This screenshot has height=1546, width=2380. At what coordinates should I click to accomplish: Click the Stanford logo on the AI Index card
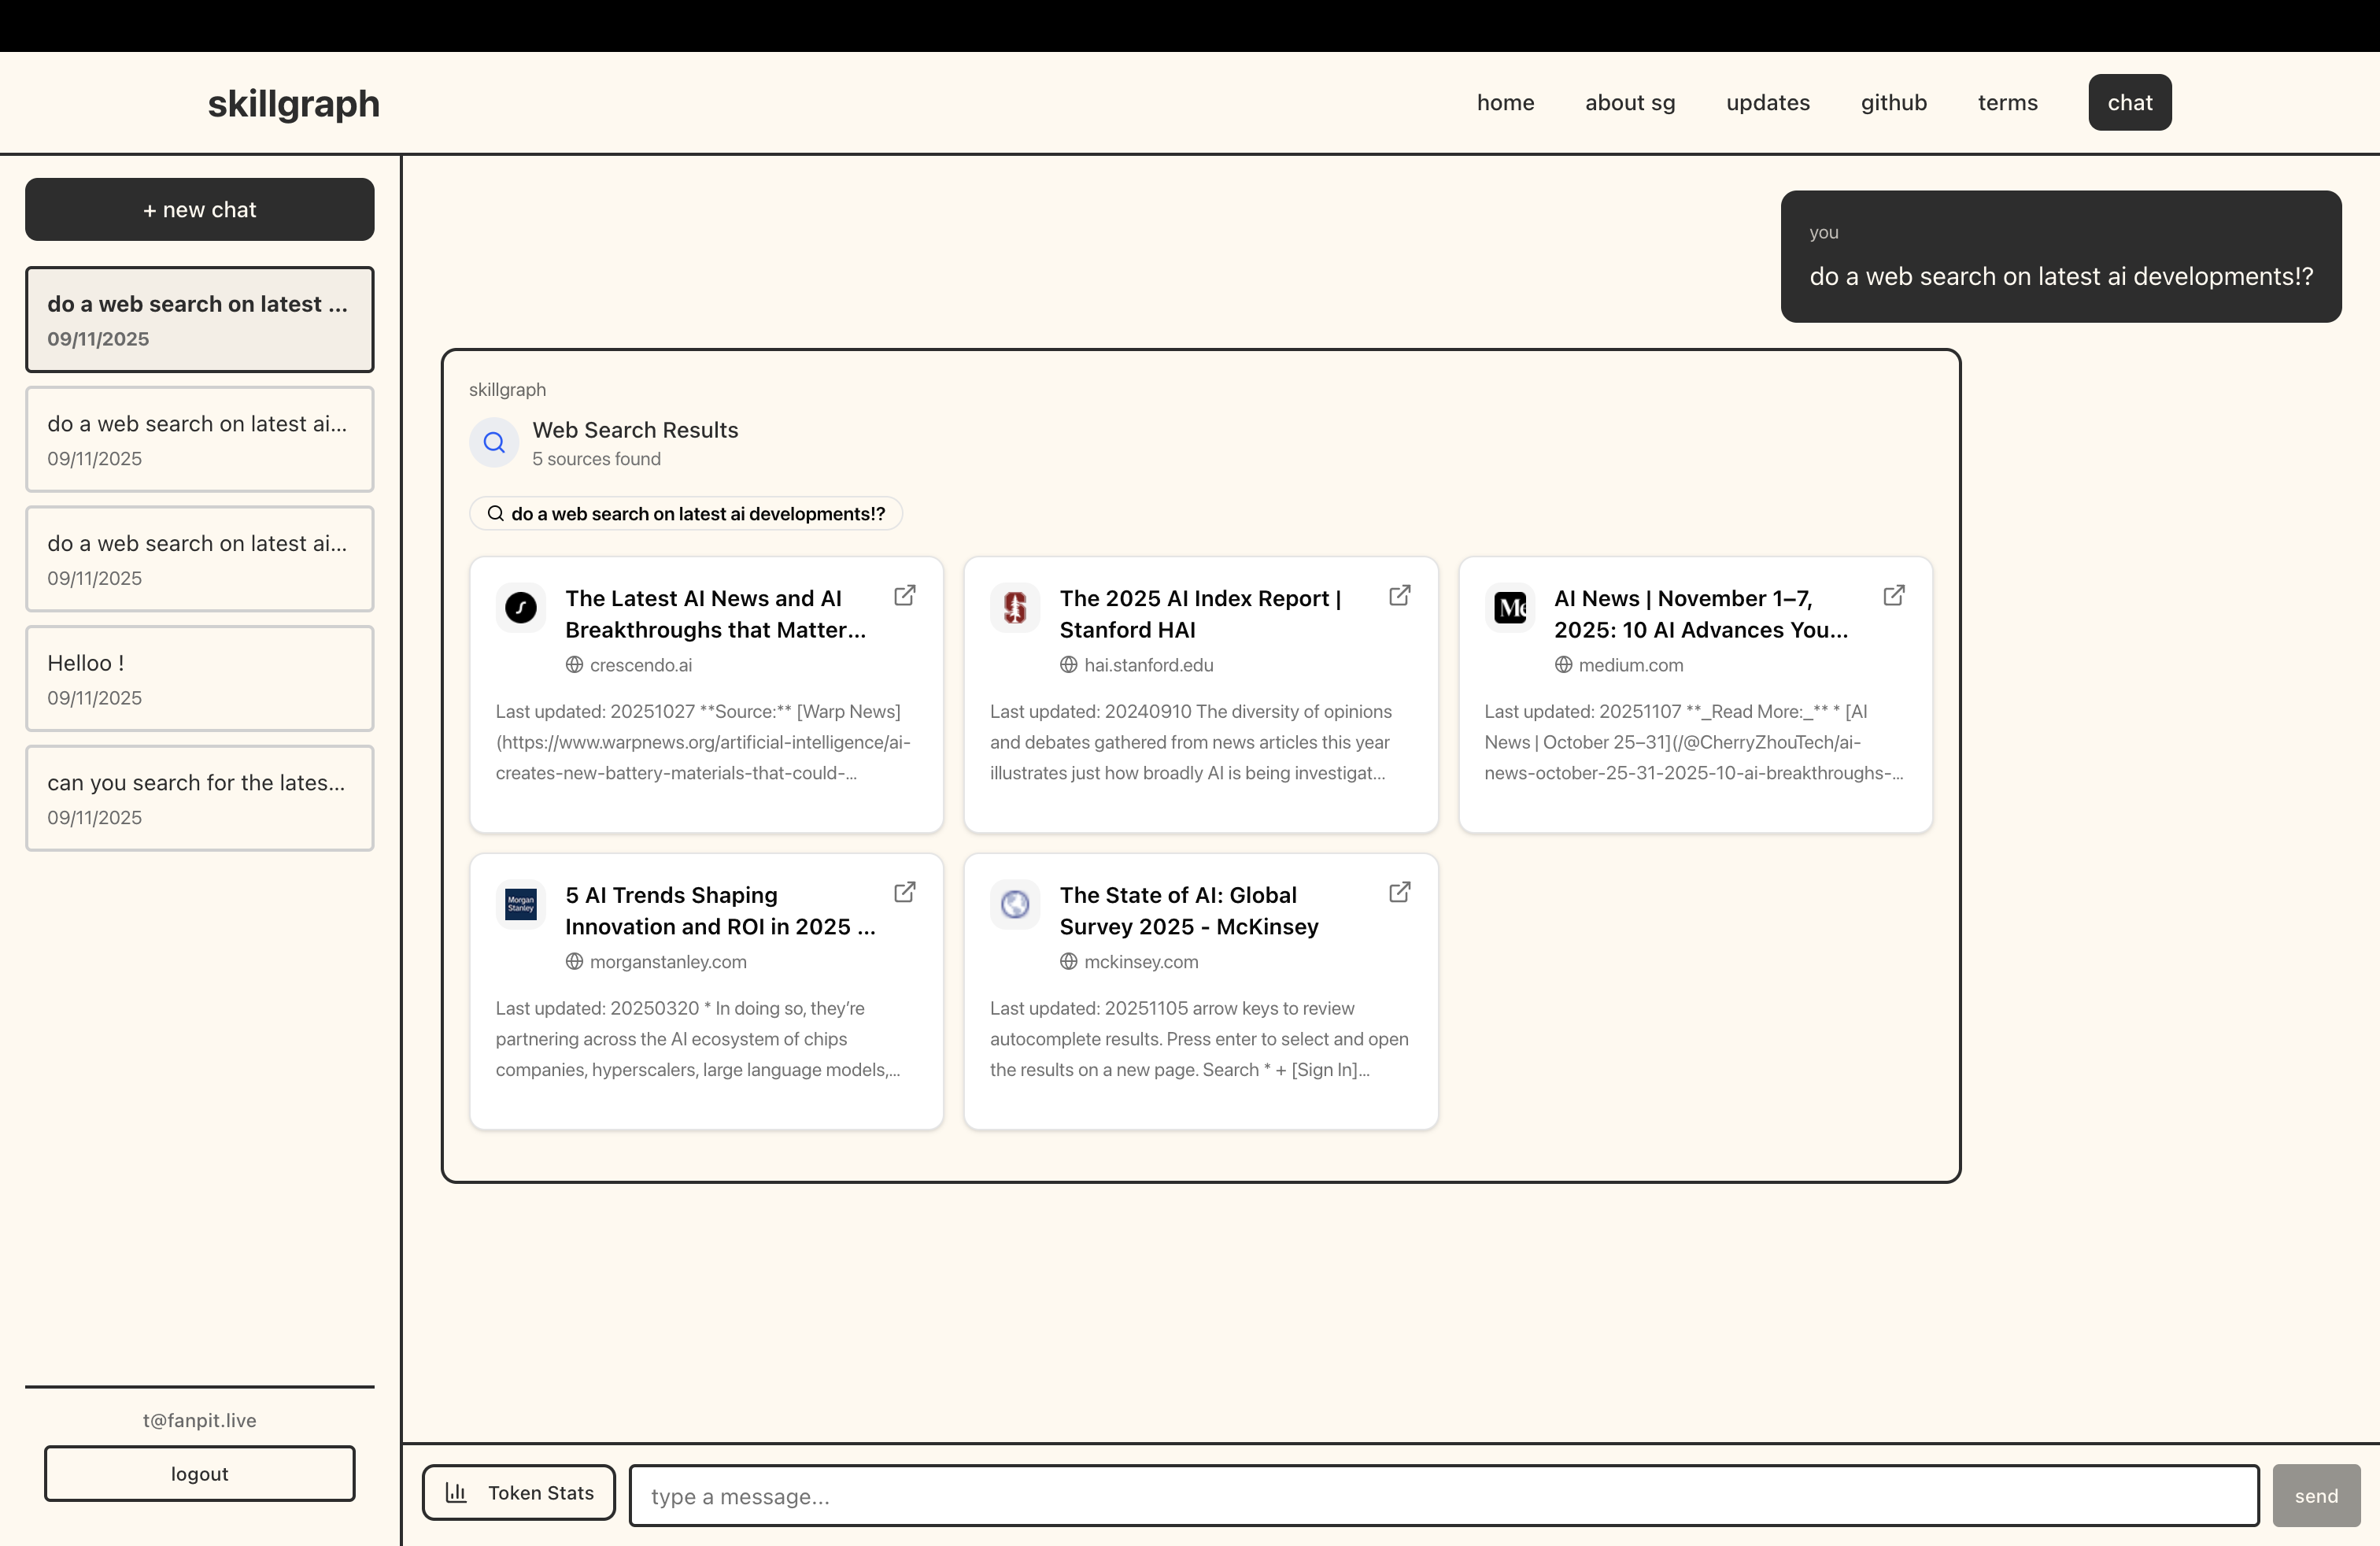pos(1015,608)
